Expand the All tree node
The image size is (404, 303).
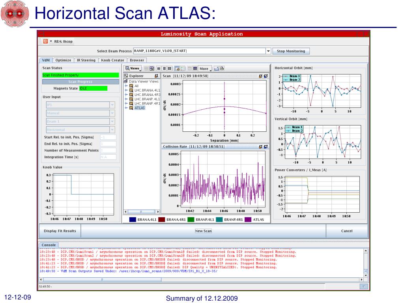pyautogui.click(x=127, y=86)
